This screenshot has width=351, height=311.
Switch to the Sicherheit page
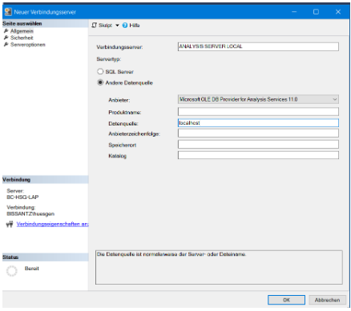22,38
